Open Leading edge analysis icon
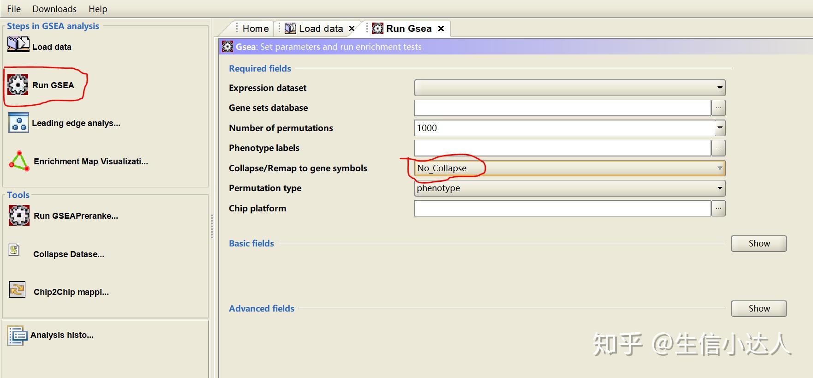The height and width of the screenshot is (378, 813). [18, 123]
